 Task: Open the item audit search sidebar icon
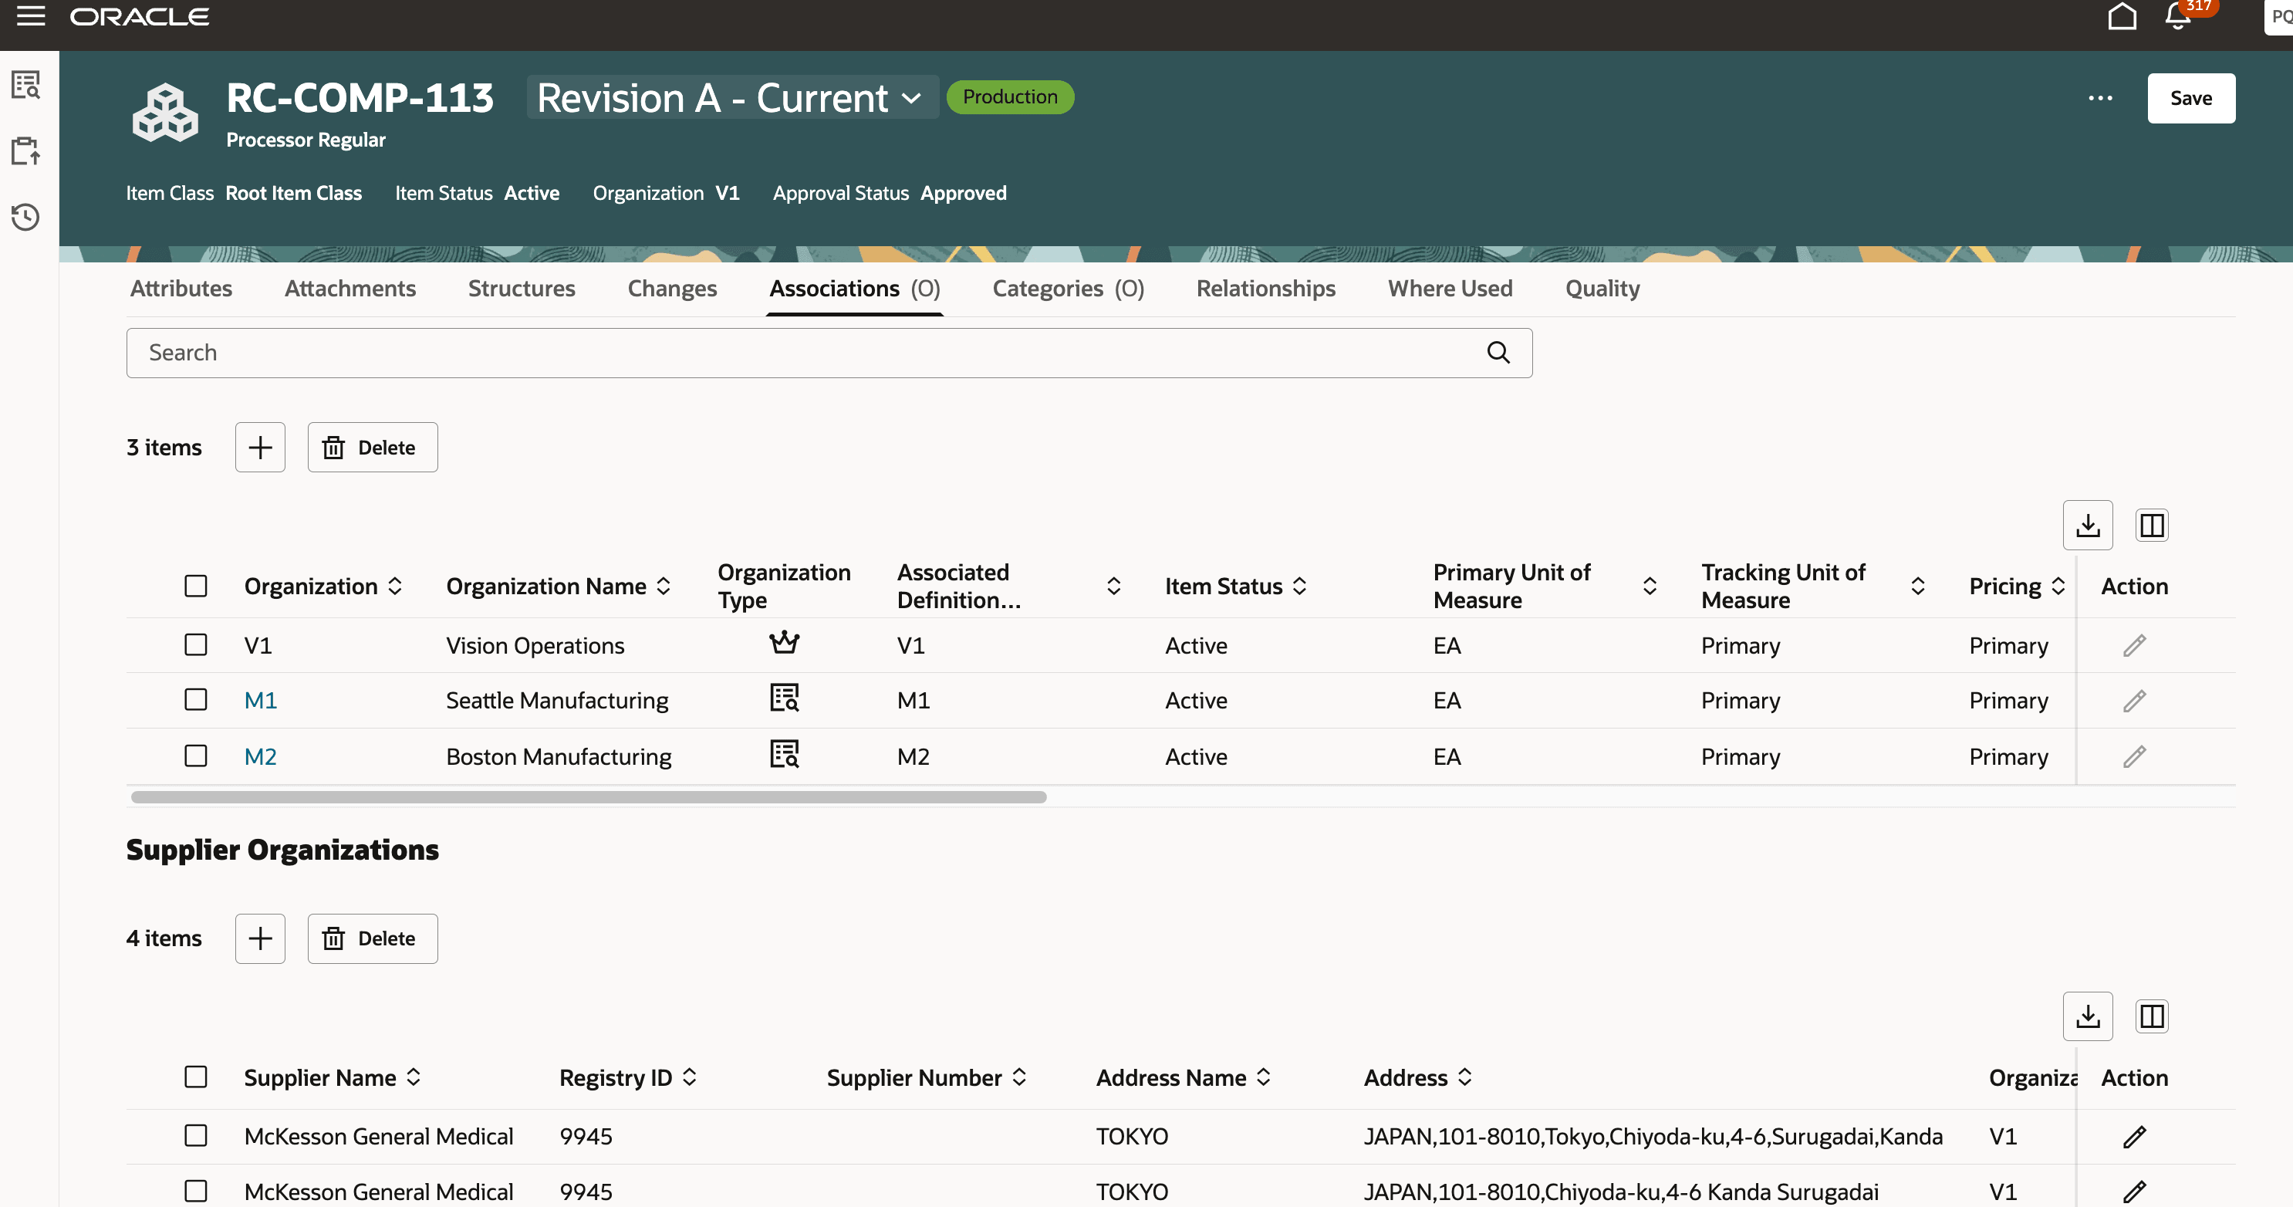25,86
